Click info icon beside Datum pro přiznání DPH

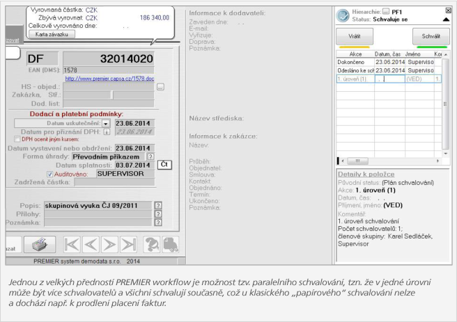click(107, 131)
